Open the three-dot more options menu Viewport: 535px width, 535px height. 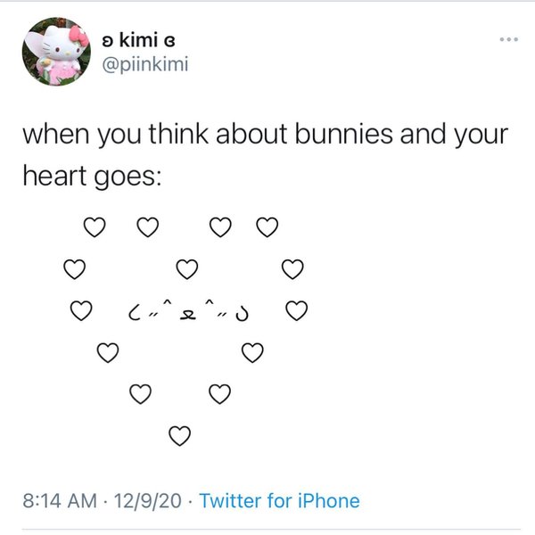tap(508, 41)
